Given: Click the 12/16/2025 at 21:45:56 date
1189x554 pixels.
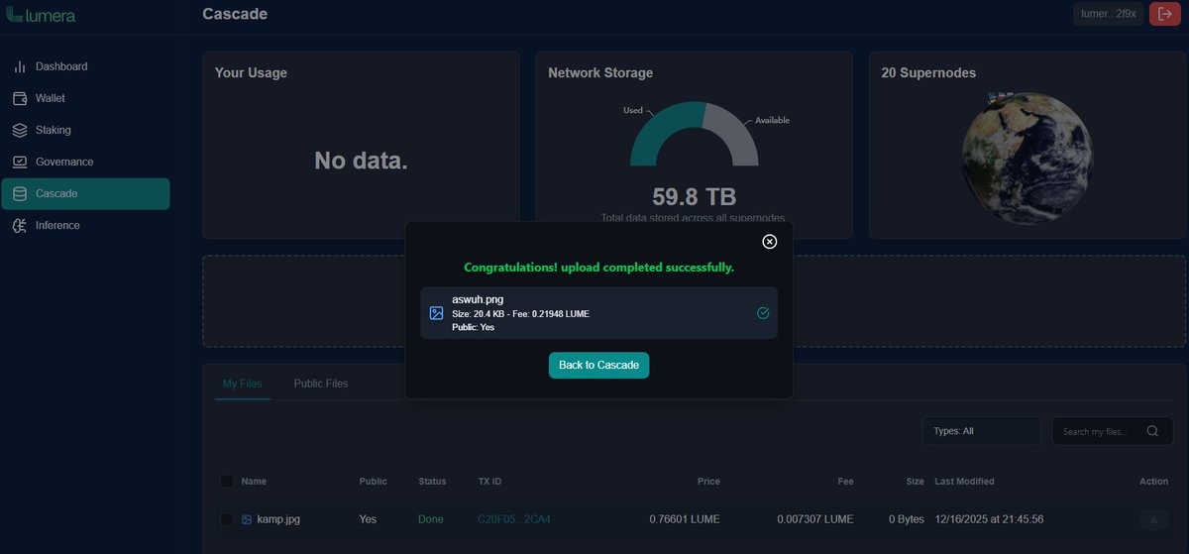Looking at the screenshot, I should (x=990, y=519).
